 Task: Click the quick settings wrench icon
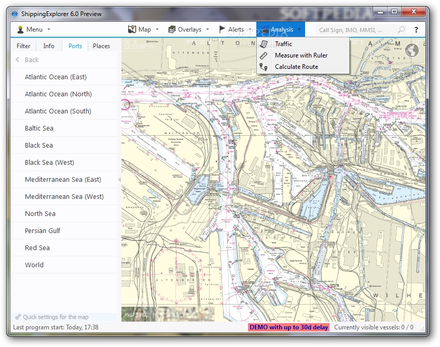tap(18, 317)
